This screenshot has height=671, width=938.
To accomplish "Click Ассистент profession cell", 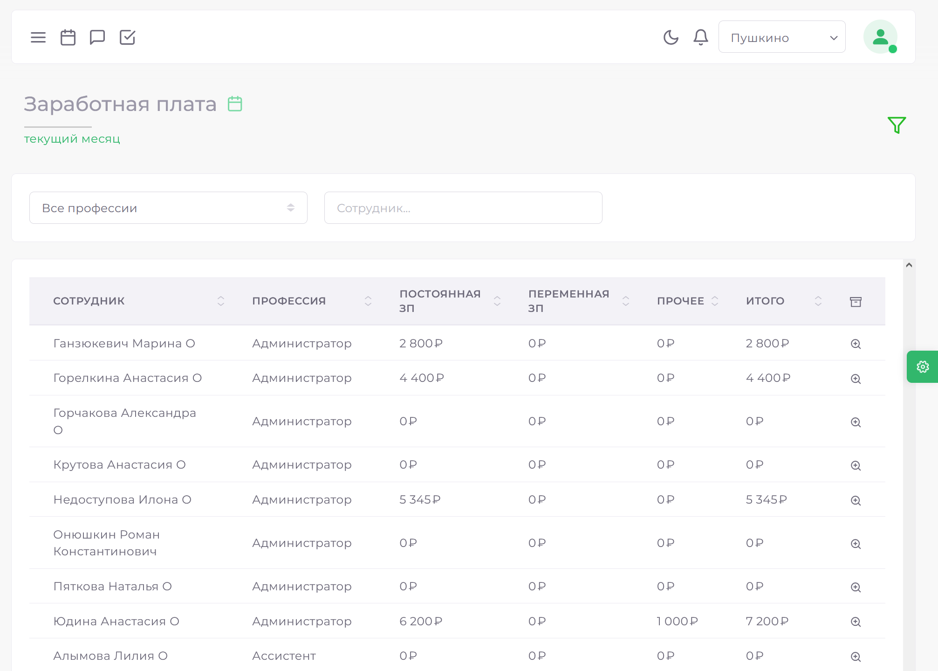I will pos(284,656).
